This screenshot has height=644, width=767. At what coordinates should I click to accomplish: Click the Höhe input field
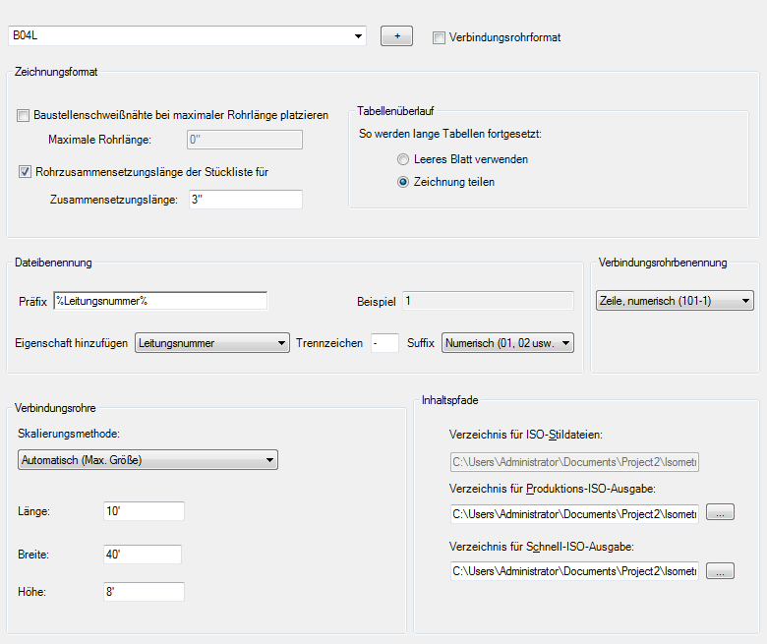tap(144, 592)
